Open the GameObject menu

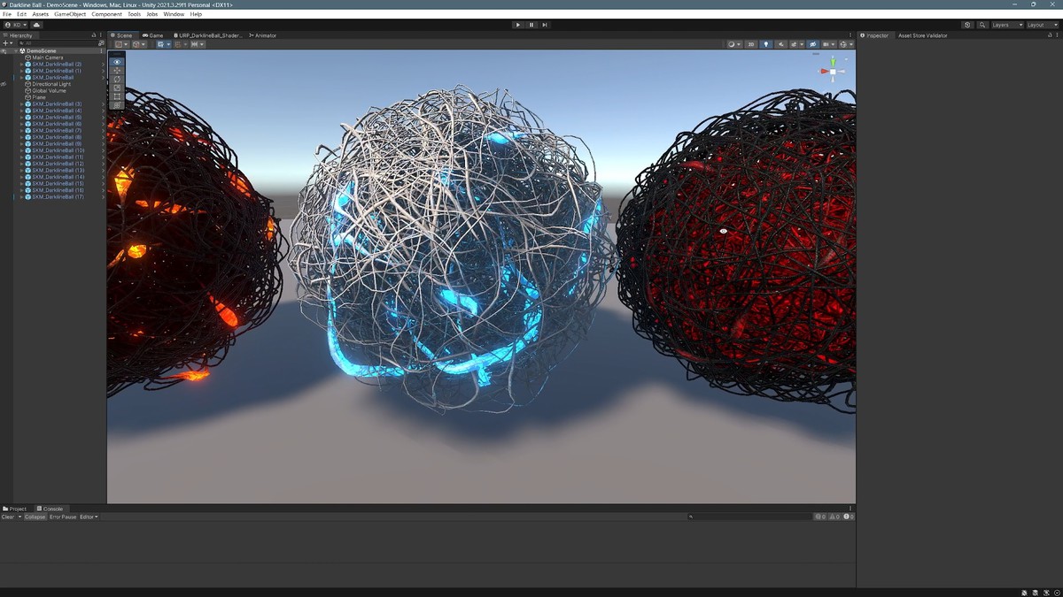click(x=70, y=14)
